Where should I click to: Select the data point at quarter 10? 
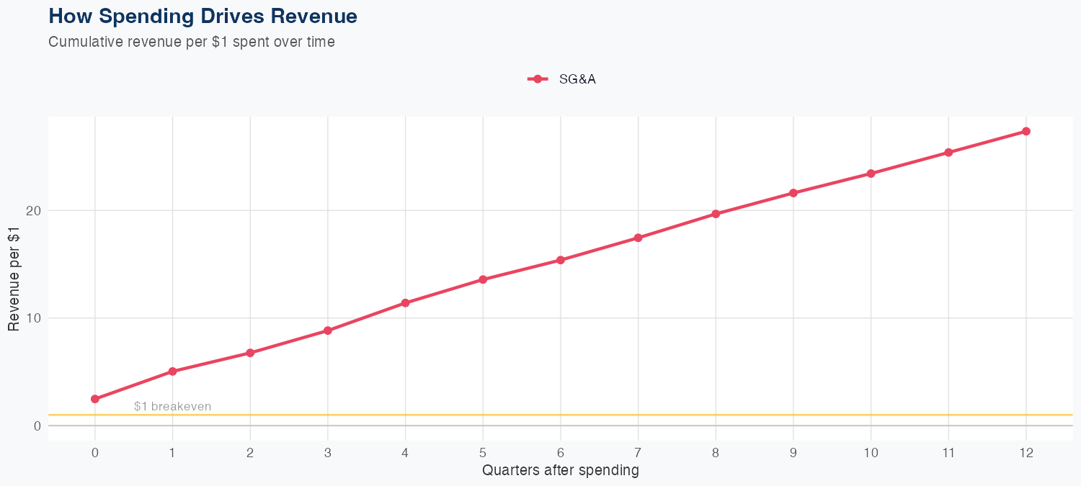pos(871,174)
